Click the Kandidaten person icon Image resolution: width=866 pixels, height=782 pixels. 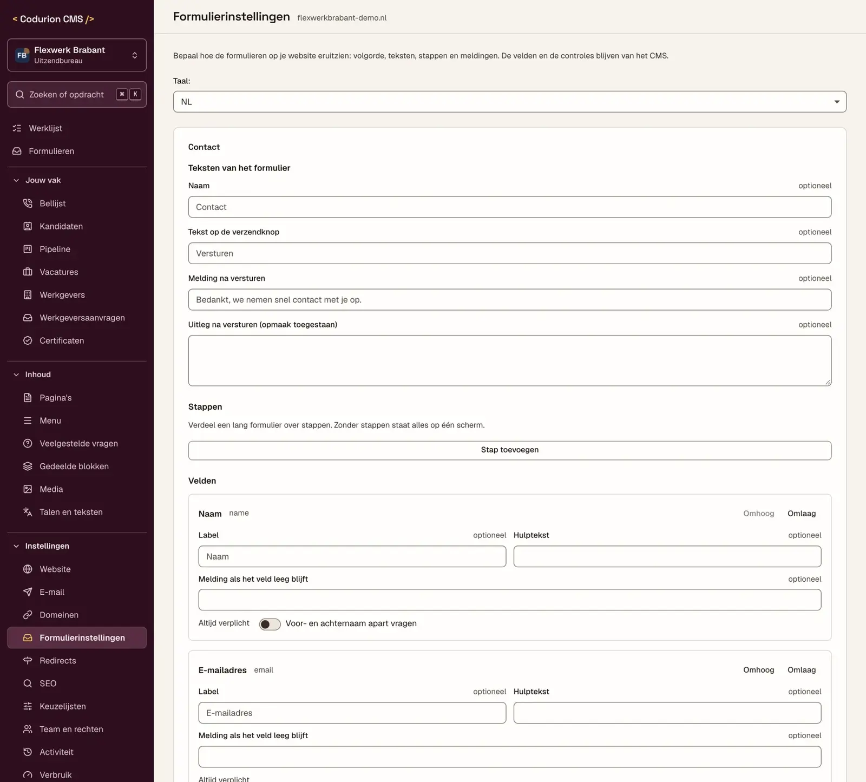pyautogui.click(x=28, y=226)
